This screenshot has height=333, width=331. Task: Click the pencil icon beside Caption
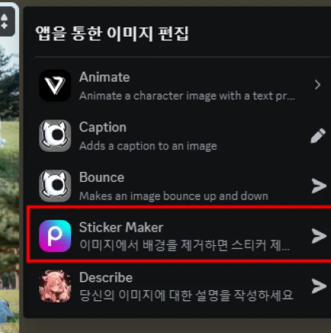(318, 136)
